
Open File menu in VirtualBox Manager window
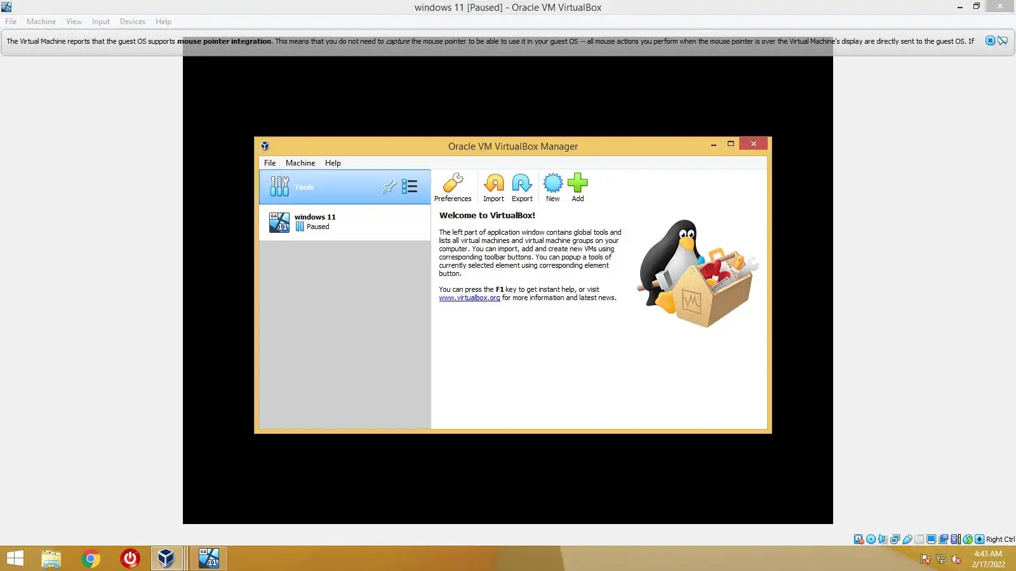[x=270, y=163]
